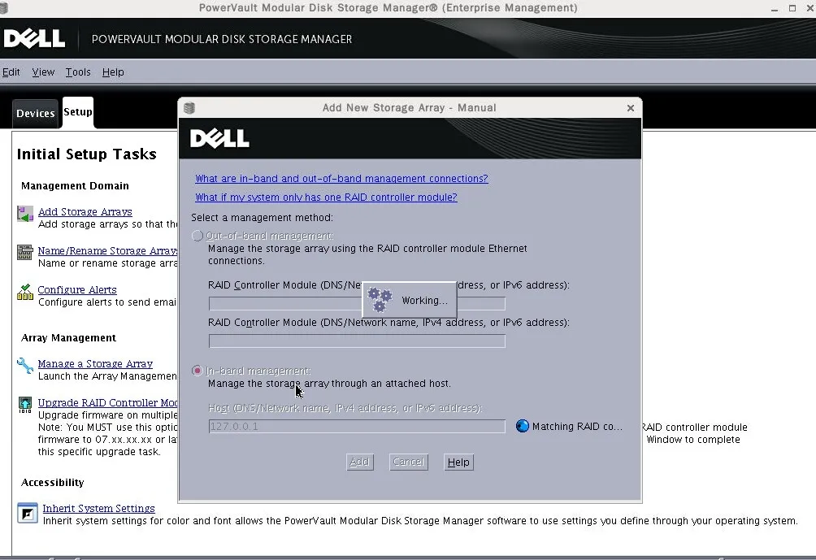The height and width of the screenshot is (560, 816).
Task: Click the Configure Alerts icon
Action: 25,292
